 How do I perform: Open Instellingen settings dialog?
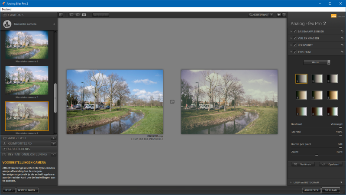pos(28,190)
